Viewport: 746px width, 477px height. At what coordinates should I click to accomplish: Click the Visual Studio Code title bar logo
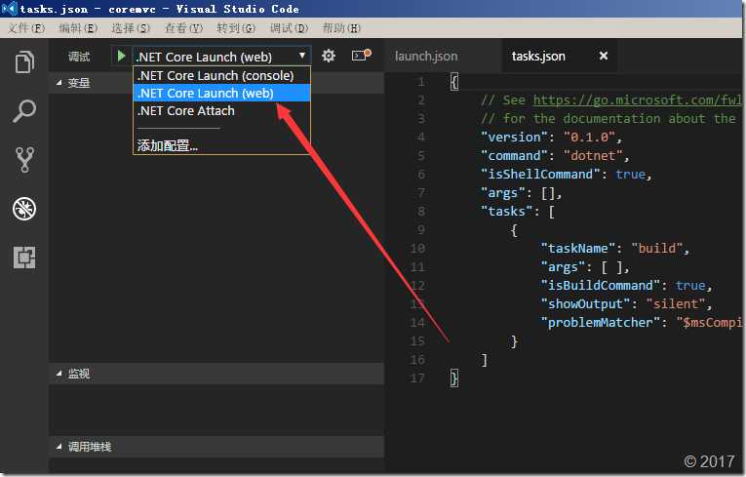click(x=10, y=9)
